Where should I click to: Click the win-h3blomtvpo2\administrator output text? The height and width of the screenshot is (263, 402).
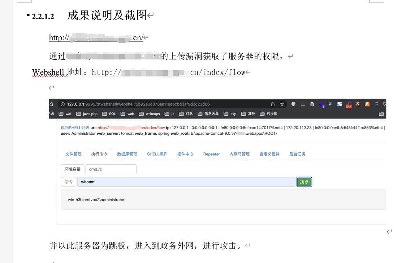(96, 200)
